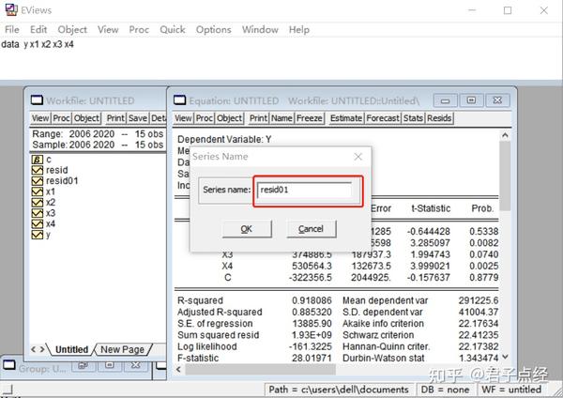
Task: Open the Quick menu
Action: (173, 29)
